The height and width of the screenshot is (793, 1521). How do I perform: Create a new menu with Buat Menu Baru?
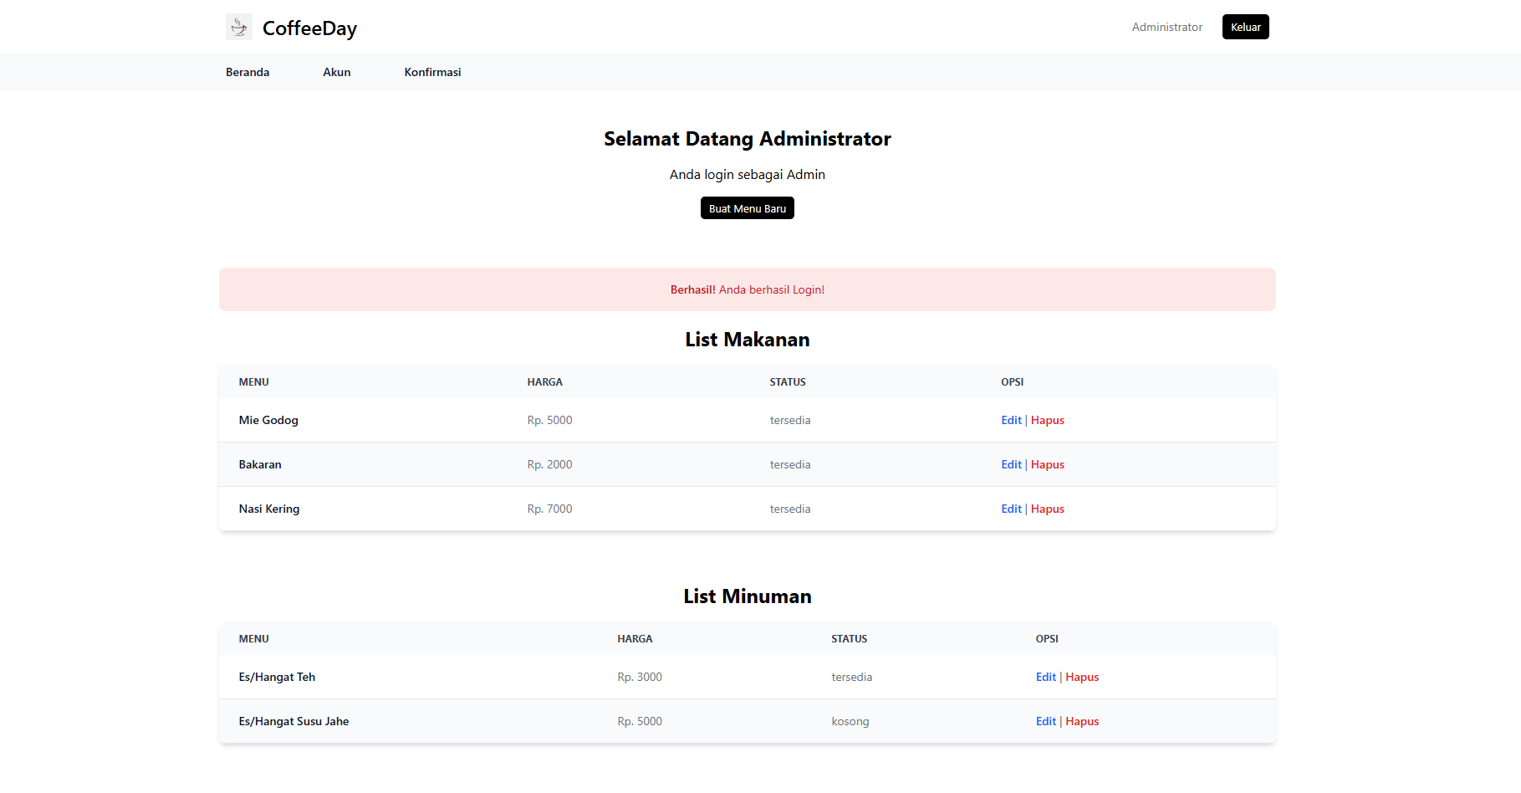748,208
